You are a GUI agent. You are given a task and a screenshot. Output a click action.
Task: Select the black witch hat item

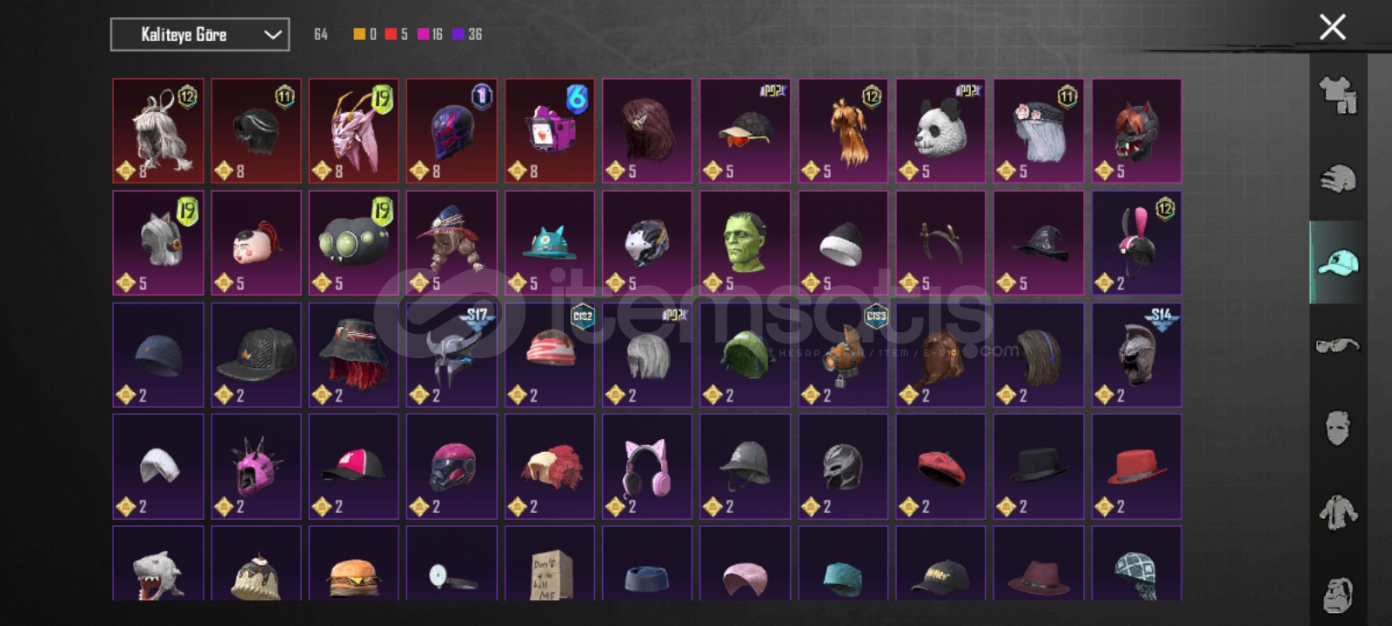click(1039, 243)
